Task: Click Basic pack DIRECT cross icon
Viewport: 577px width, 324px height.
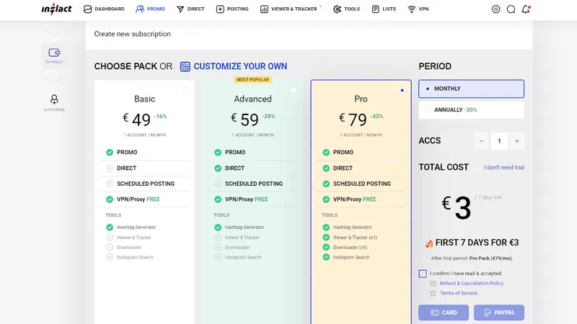Action: click(x=110, y=168)
